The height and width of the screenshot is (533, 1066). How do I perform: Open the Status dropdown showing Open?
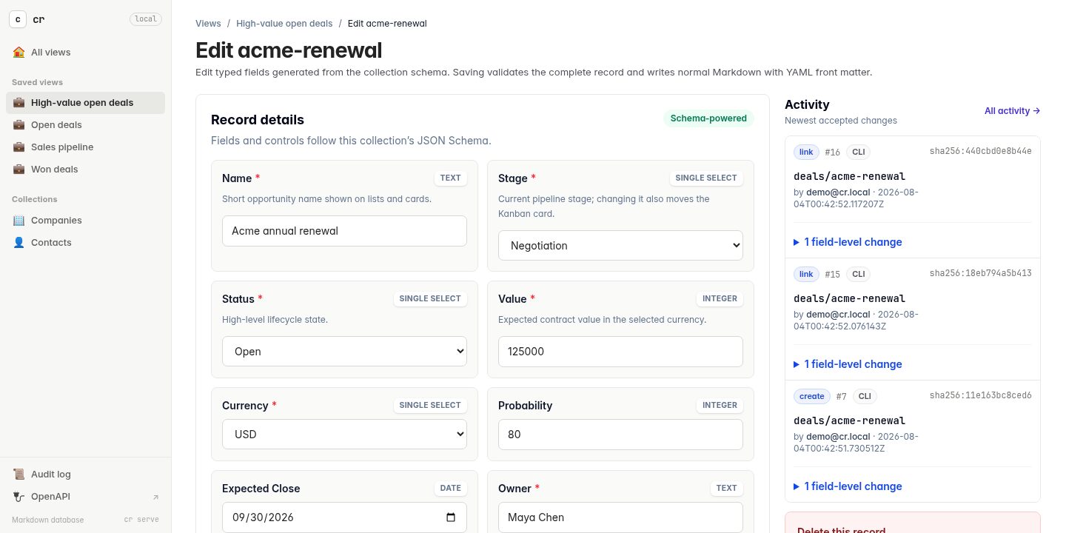coord(344,352)
